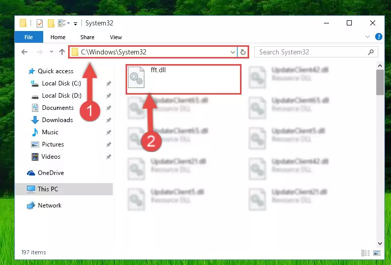Click the vertical scrollbar up arrow

coord(380,66)
